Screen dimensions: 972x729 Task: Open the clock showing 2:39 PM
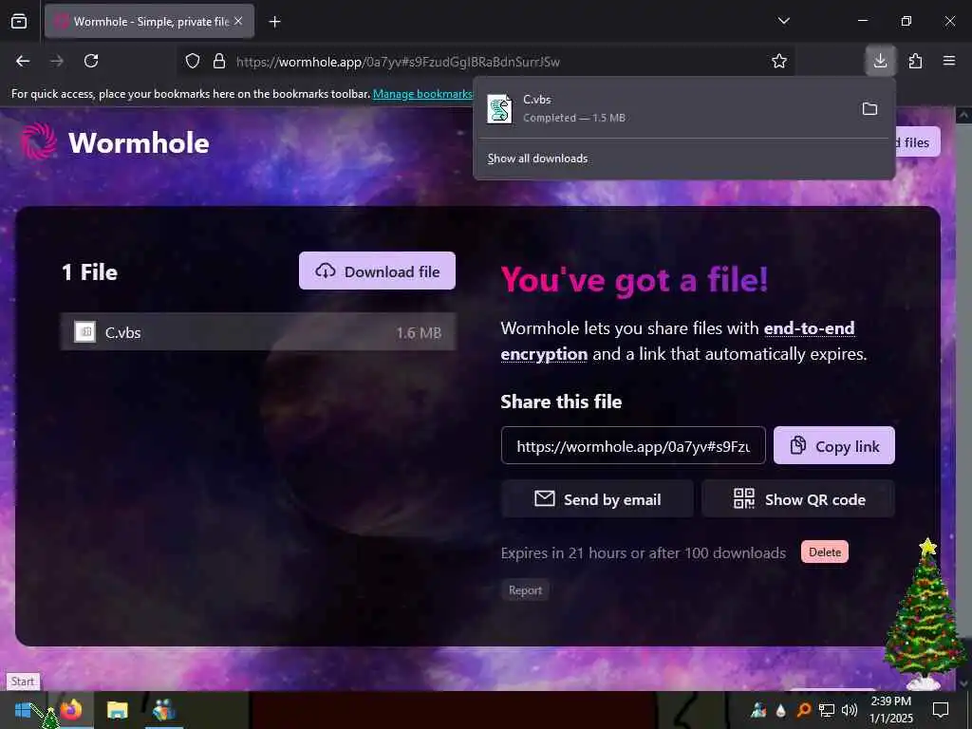click(890, 710)
